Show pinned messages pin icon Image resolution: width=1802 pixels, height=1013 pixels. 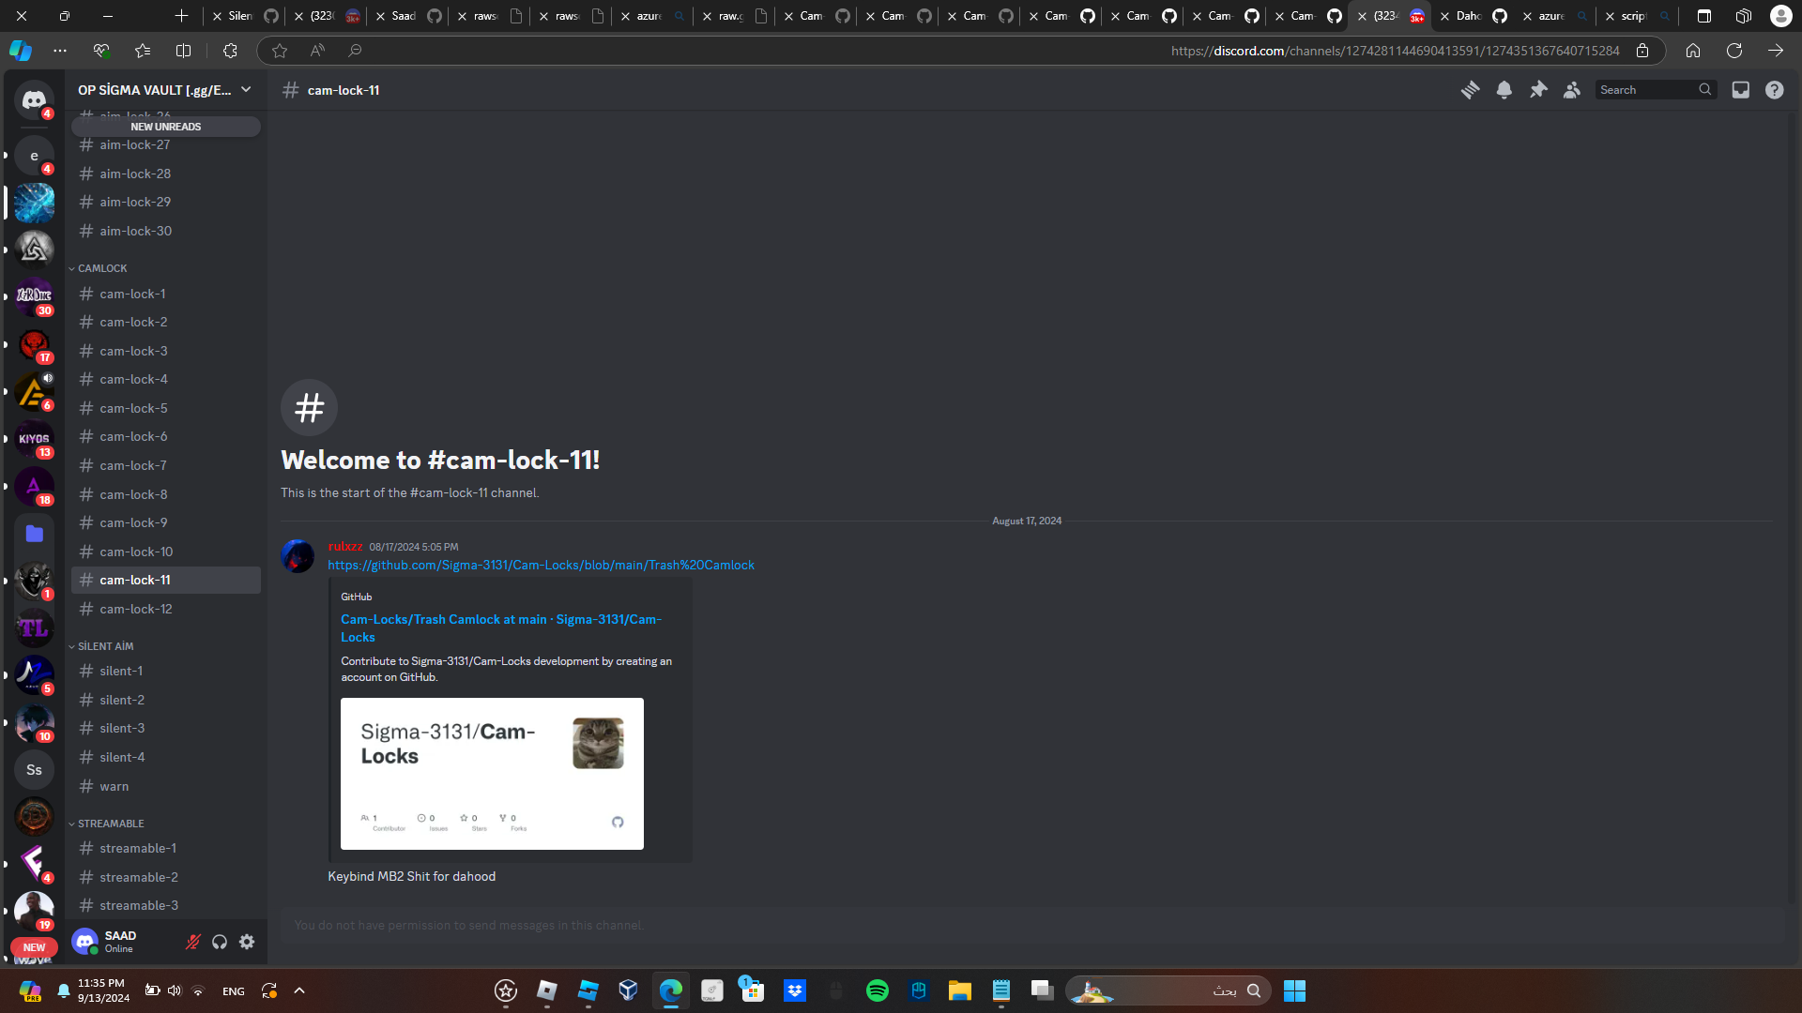click(x=1538, y=90)
